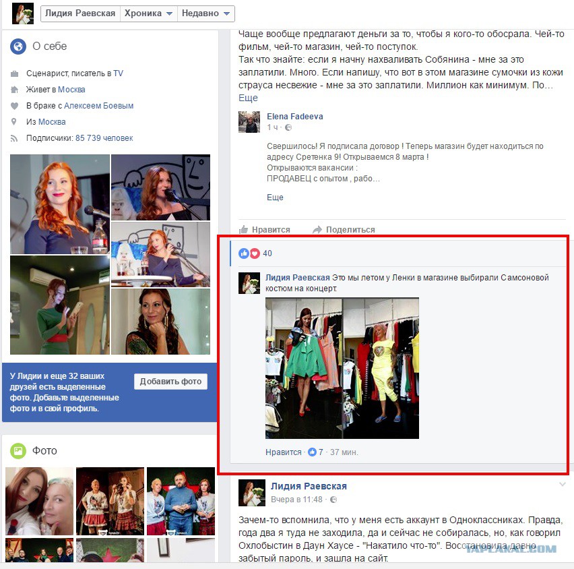Open photo thumbnail with man in blue sweater
Image resolution: width=574 pixels, height=569 pixels.
point(181,501)
